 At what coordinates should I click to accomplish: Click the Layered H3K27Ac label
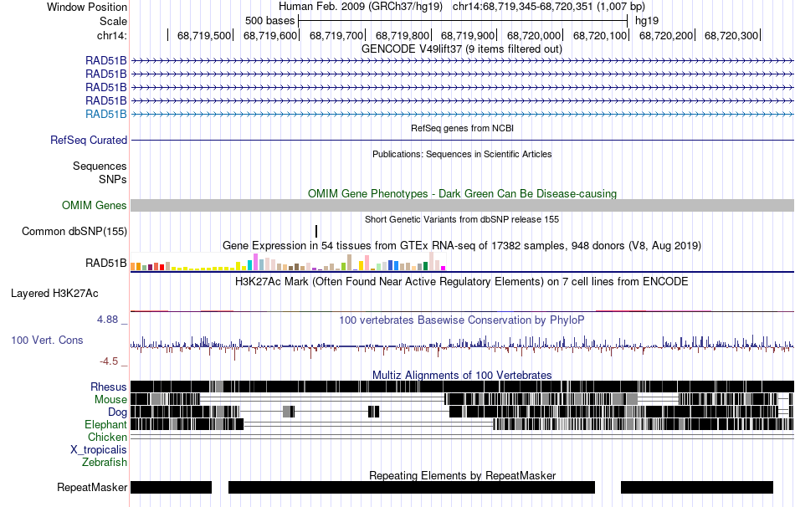coord(54,294)
